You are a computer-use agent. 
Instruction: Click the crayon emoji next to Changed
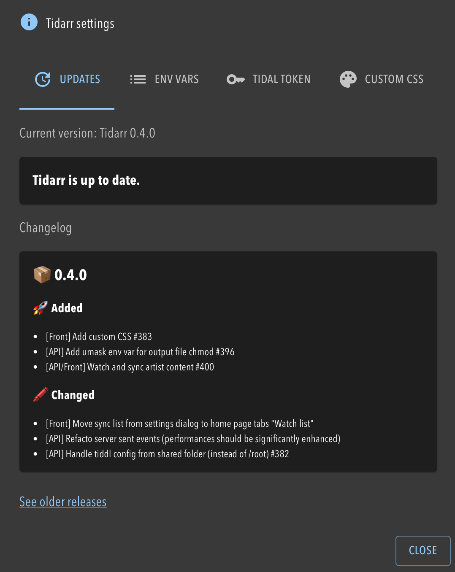41,395
